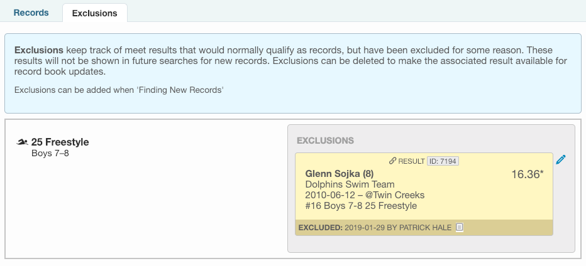The width and height of the screenshot is (586, 266).
Task: Click the Dolphins Swim Team text
Action: (350, 184)
